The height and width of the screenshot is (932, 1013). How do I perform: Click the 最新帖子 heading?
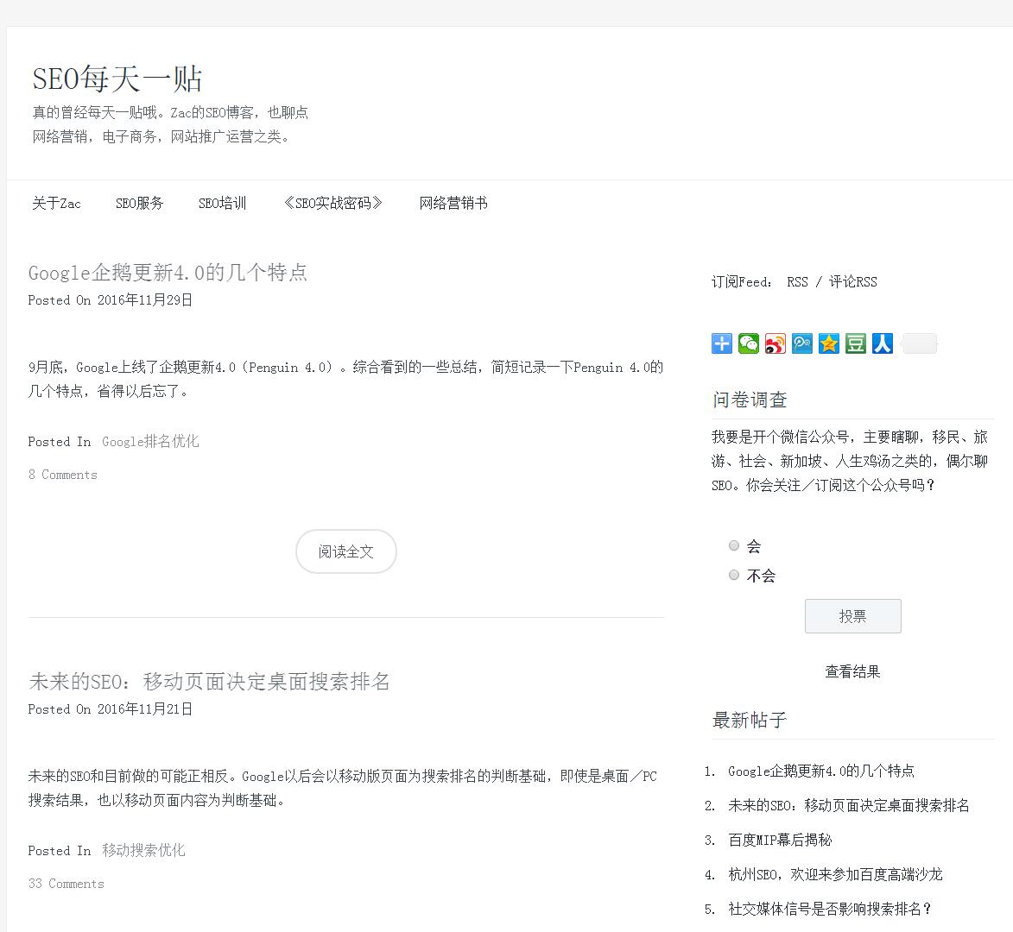tap(750, 721)
